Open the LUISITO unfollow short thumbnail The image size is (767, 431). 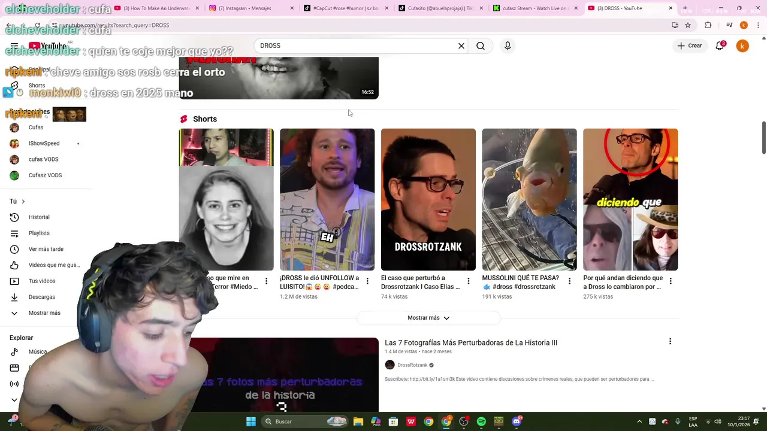tap(327, 199)
